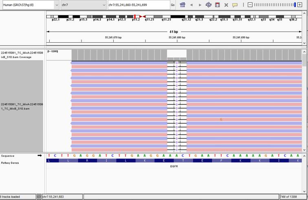Image resolution: width=308 pixels, height=200 pixels.
Task: Click the down arrow on alignment panel scrollbar
Action: 304,150
